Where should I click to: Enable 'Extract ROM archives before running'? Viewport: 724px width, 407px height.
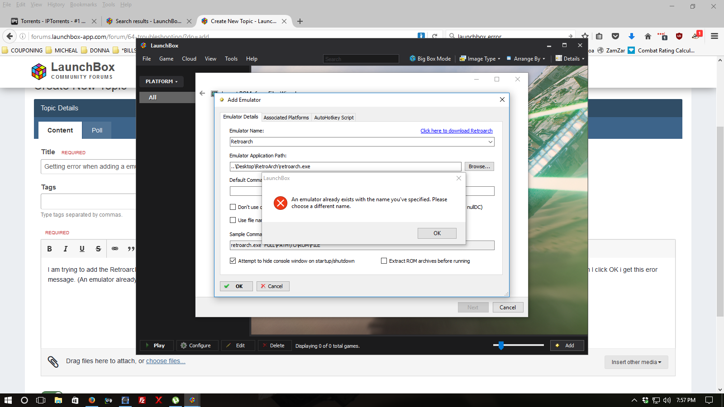click(384, 261)
